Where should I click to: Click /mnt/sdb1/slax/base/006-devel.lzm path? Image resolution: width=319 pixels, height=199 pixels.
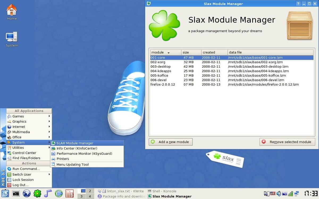click(x=256, y=80)
